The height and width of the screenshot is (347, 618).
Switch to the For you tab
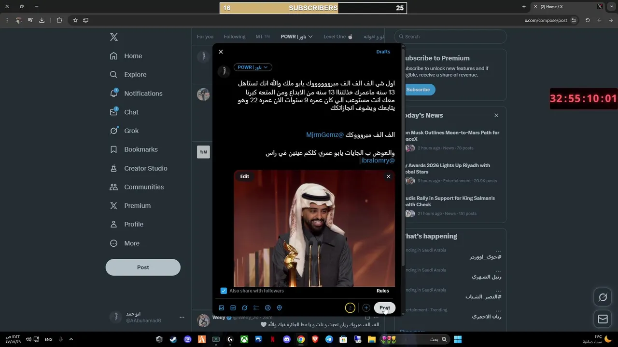[205, 37]
